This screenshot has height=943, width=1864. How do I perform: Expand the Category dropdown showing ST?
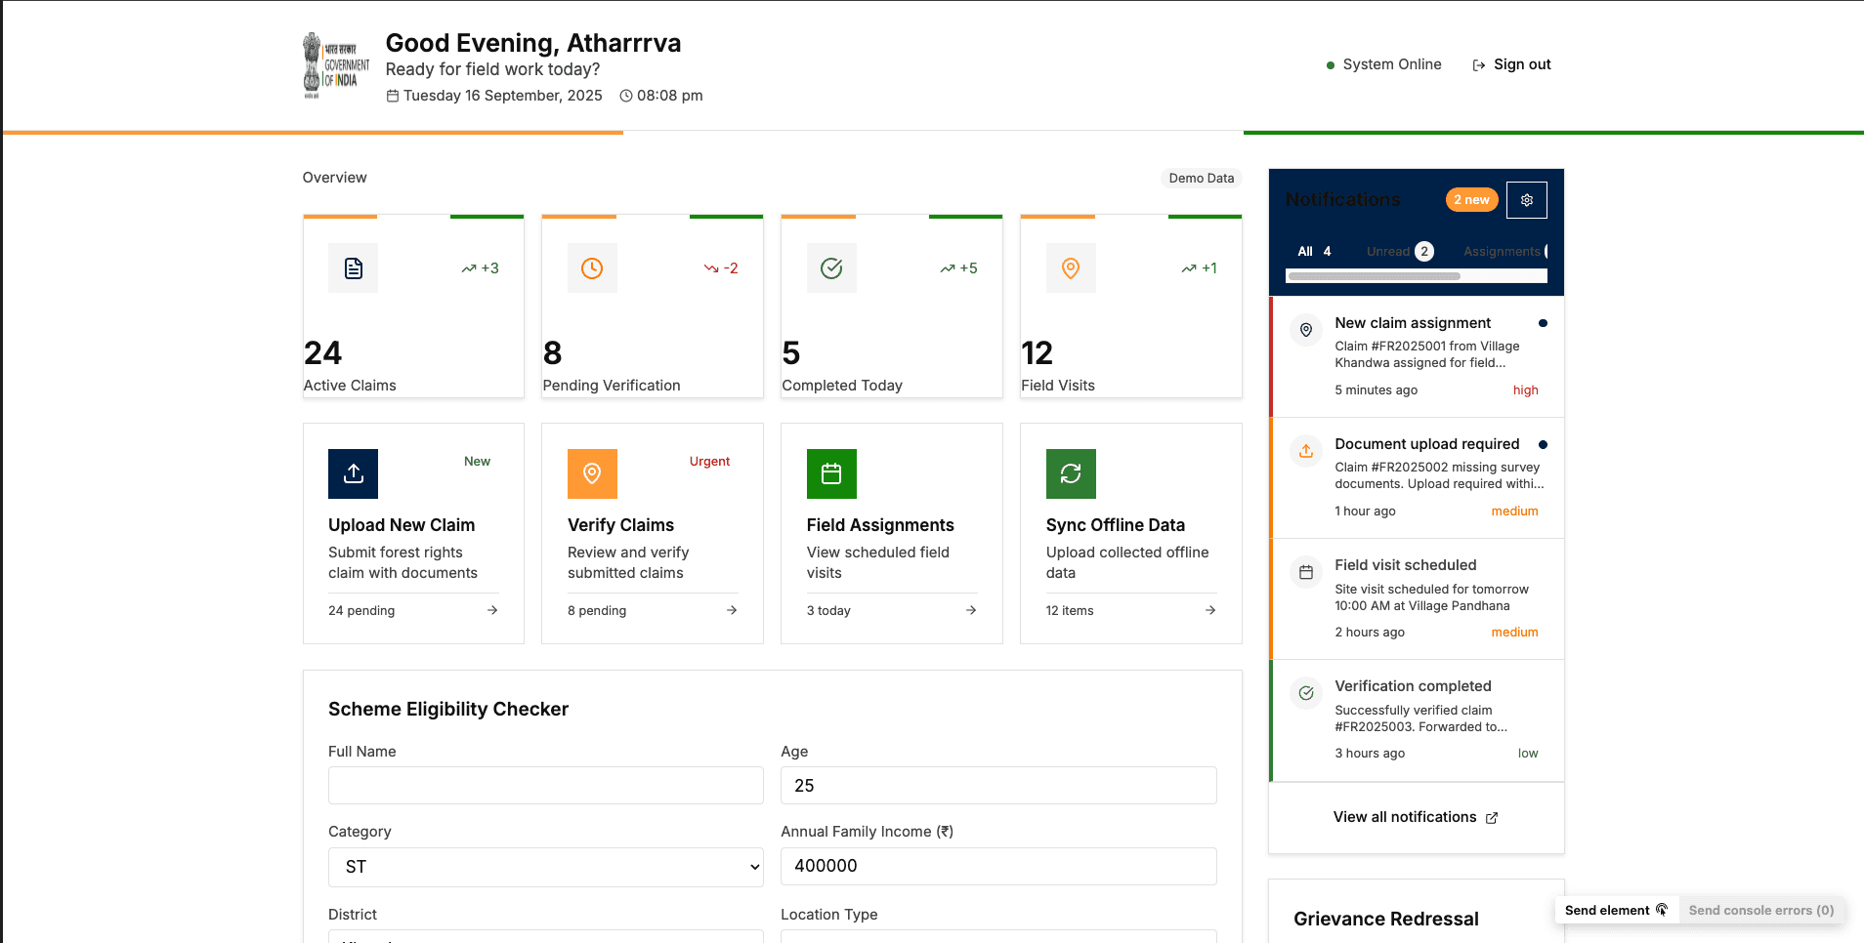pos(546,867)
